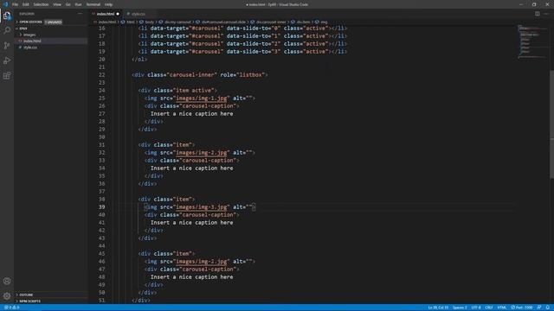Open the Accounts icon in activity bar
The width and height of the screenshot is (554, 311).
tap(7, 281)
